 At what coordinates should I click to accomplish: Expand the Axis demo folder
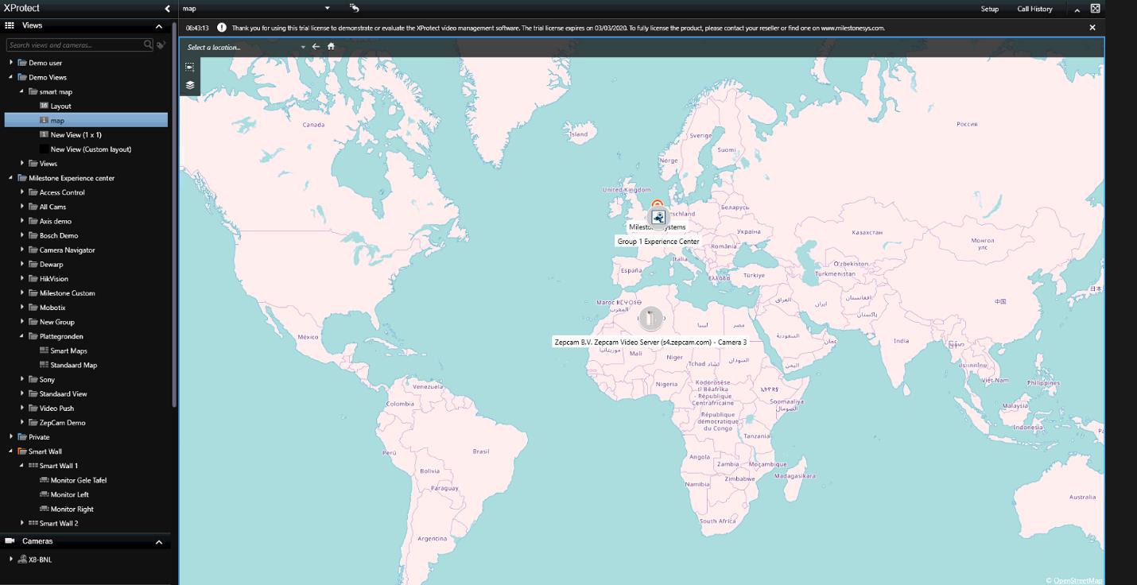pos(22,221)
